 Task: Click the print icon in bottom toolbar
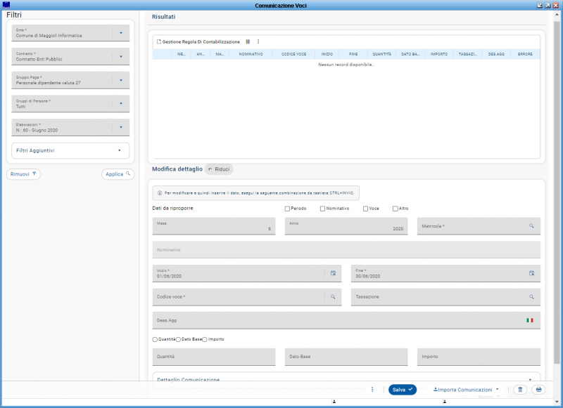click(x=539, y=389)
